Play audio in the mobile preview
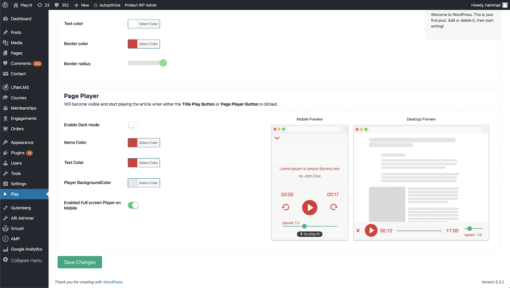Viewport: 510px width, 288px height. (x=310, y=208)
